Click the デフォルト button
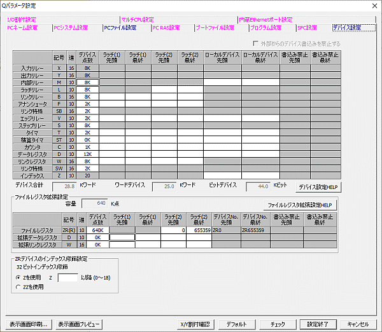 [237, 324]
